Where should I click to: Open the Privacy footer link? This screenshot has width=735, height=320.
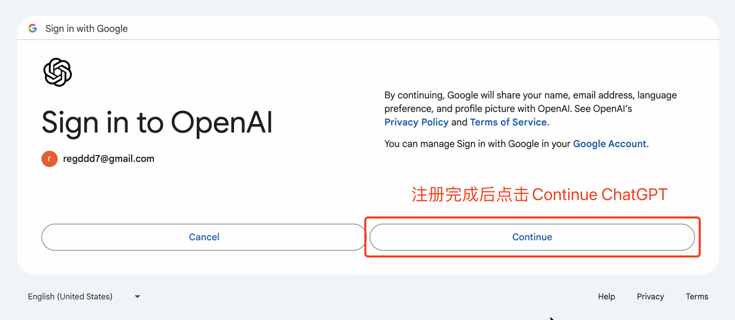(650, 297)
